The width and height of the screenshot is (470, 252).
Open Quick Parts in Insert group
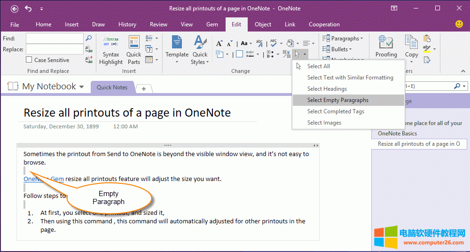click(134, 50)
